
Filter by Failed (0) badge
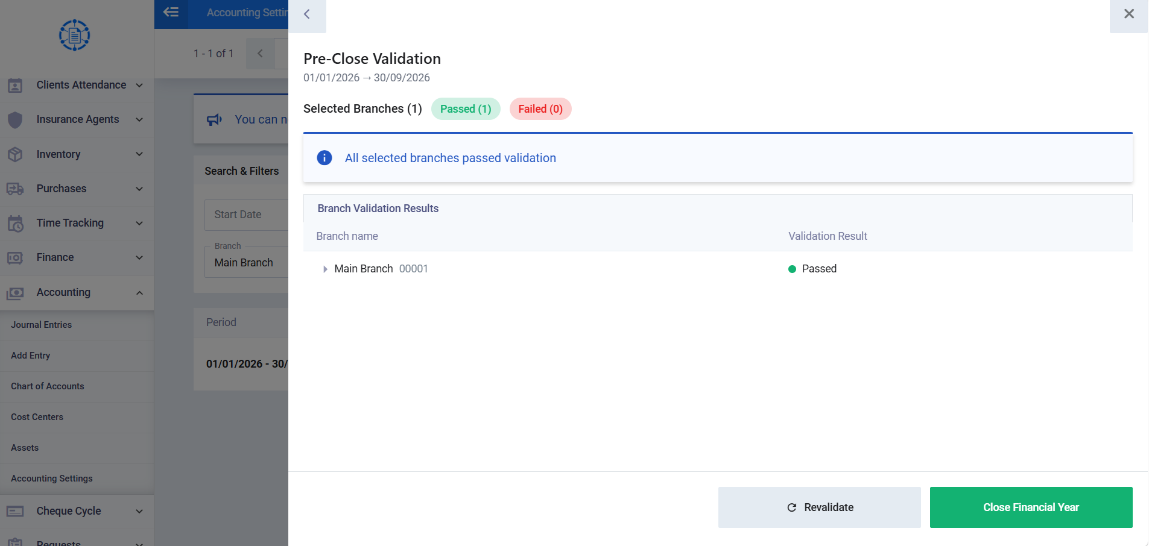coord(540,109)
